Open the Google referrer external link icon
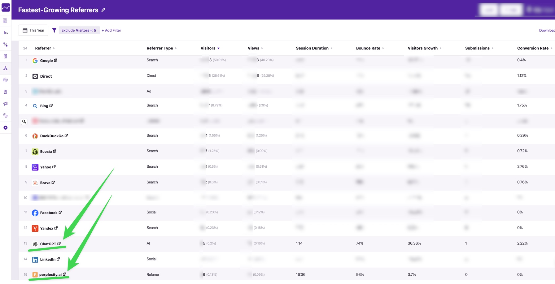The height and width of the screenshot is (284, 555). [56, 60]
